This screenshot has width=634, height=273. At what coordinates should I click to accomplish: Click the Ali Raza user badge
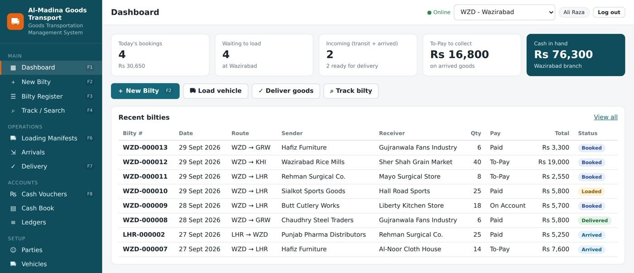[574, 12]
